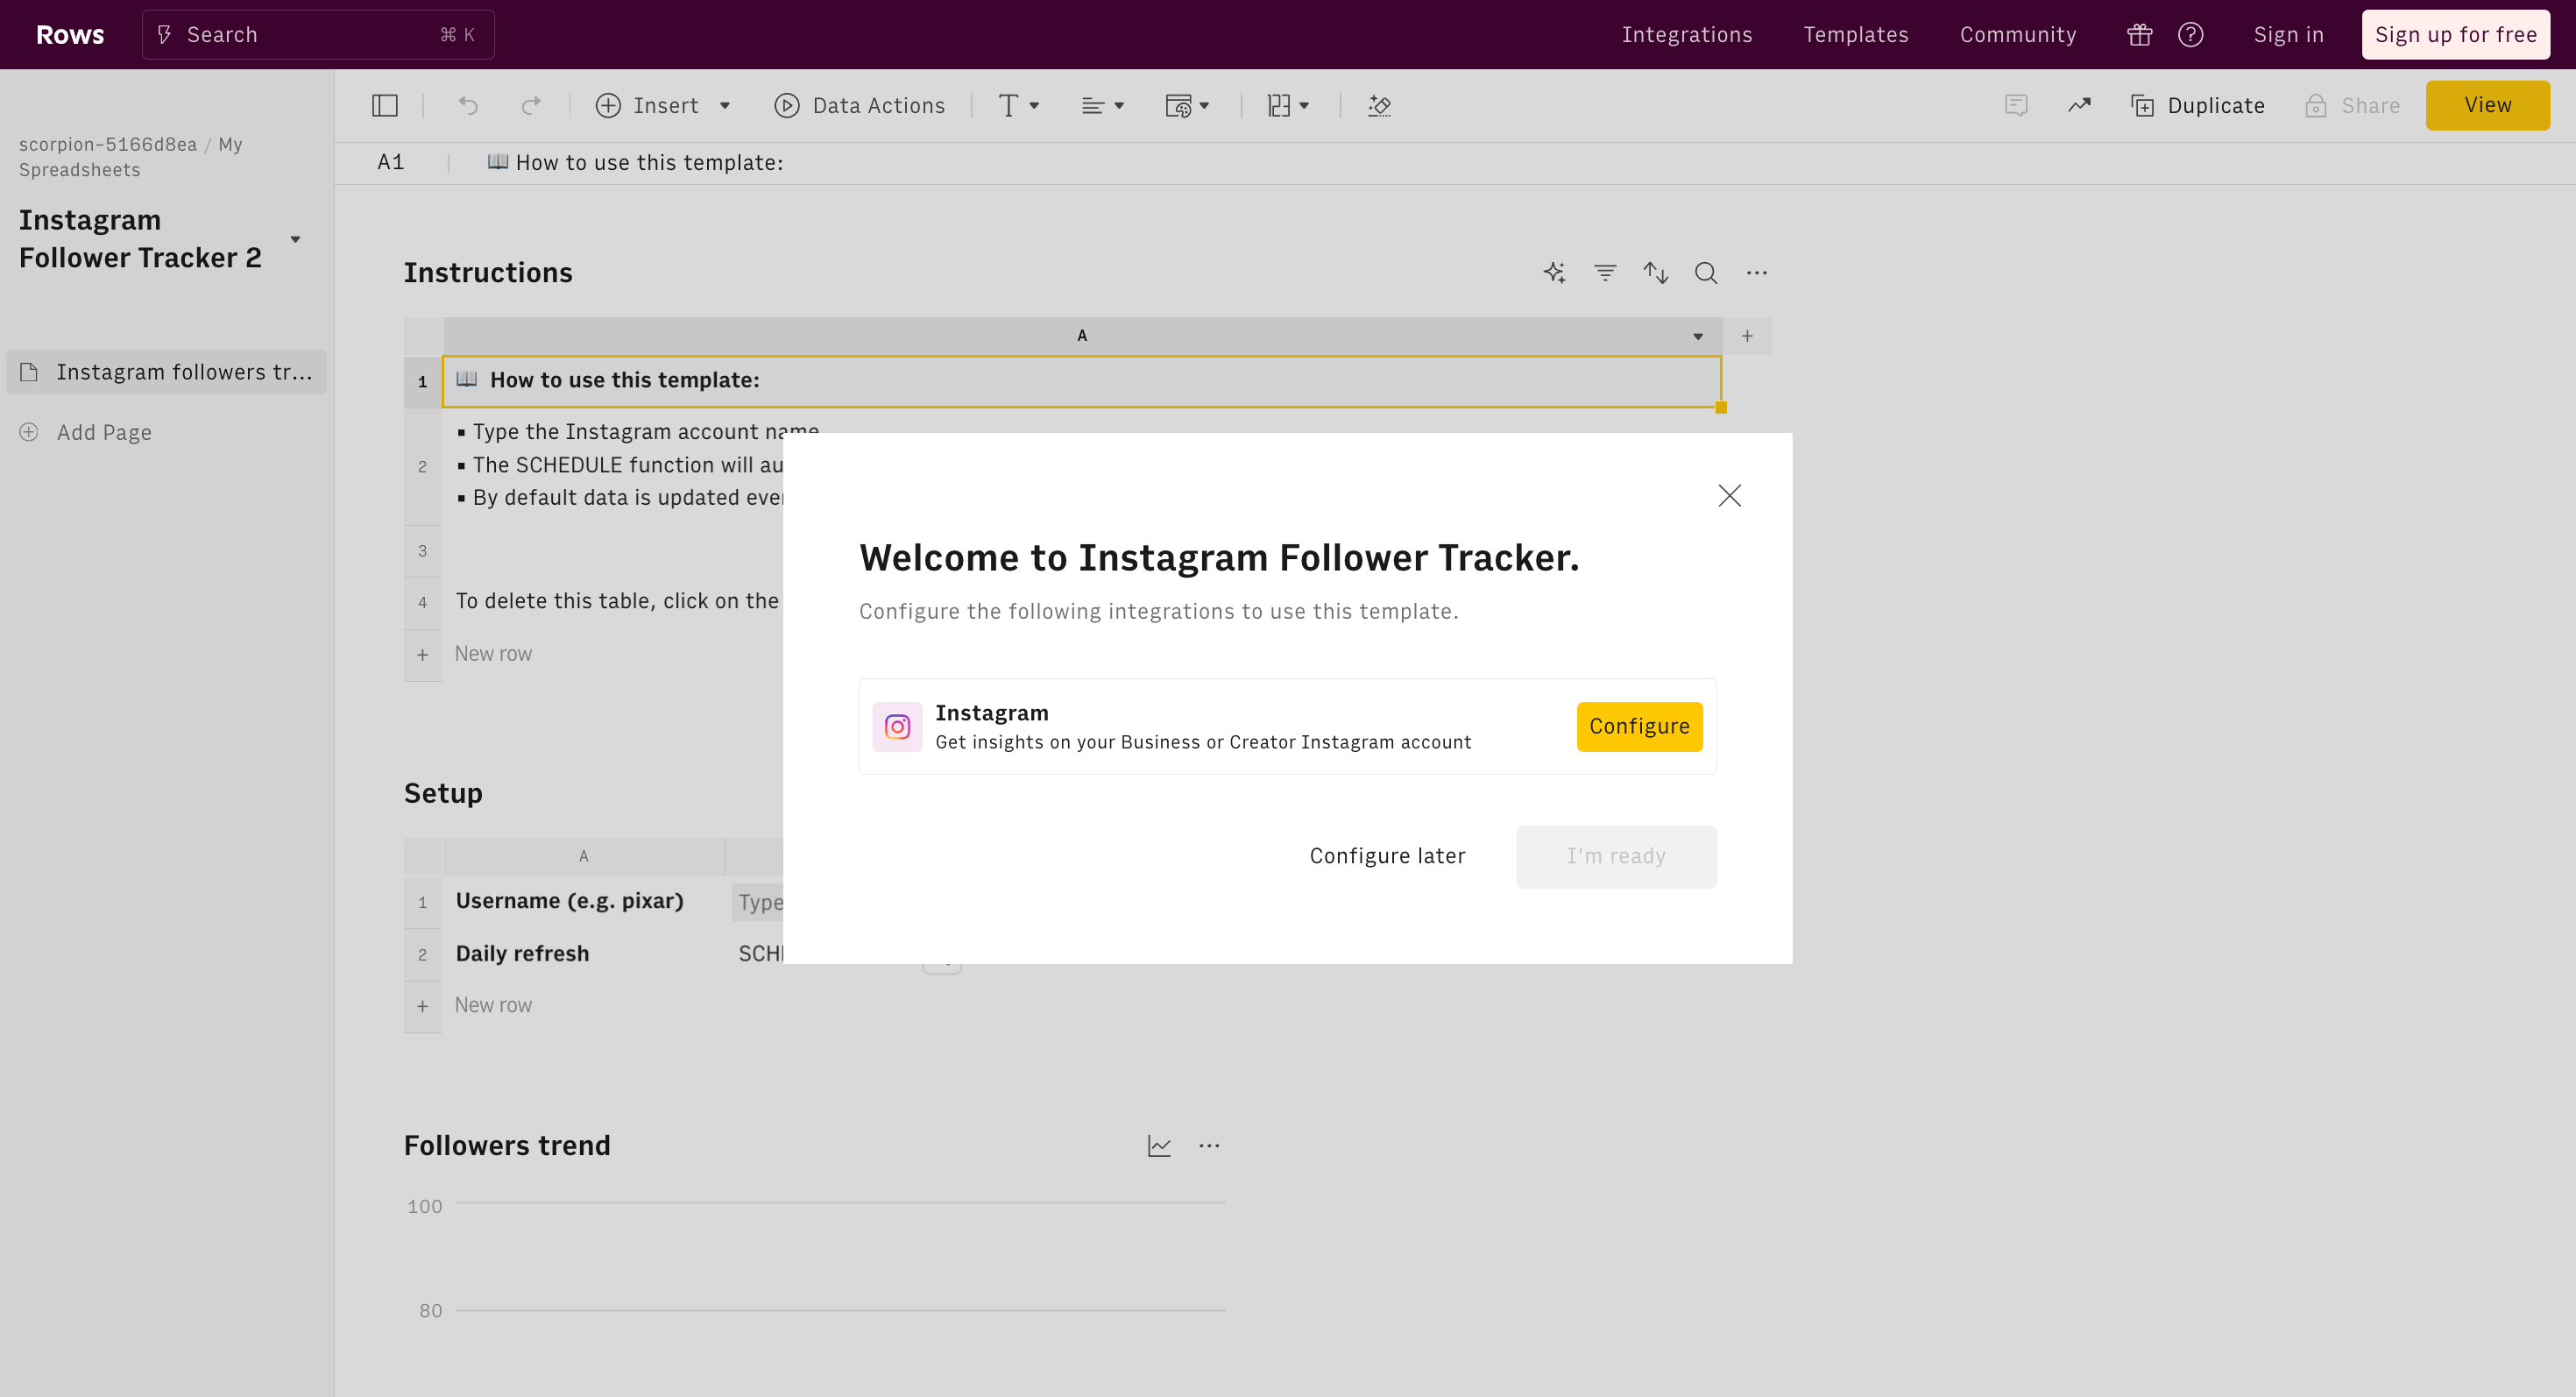Open the spreadsheet title dropdown arrow
Viewport: 2576px width, 1397px height.
tap(295, 239)
